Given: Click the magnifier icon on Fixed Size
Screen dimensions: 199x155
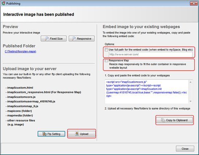Looking at the screenshot, I should (47, 38).
